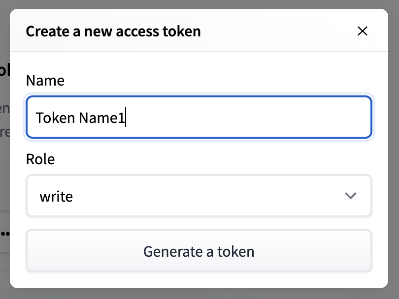399x299 pixels.
Task: Click dialog's bottom padding below Generate button
Action: coord(199,280)
